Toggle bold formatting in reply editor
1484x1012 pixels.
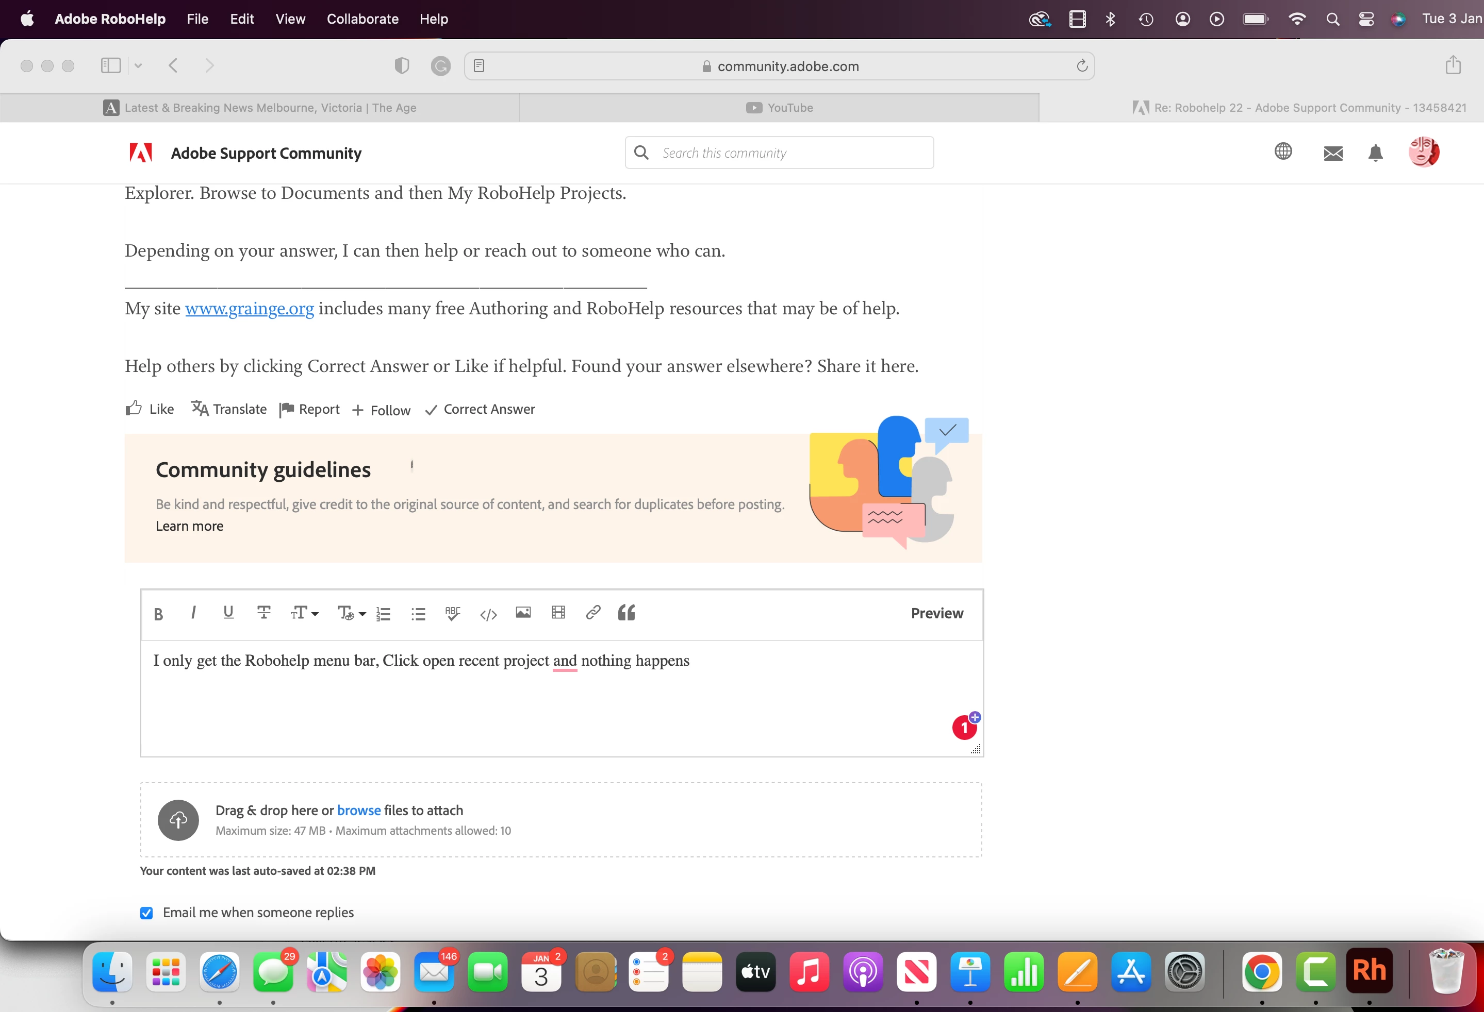click(158, 614)
